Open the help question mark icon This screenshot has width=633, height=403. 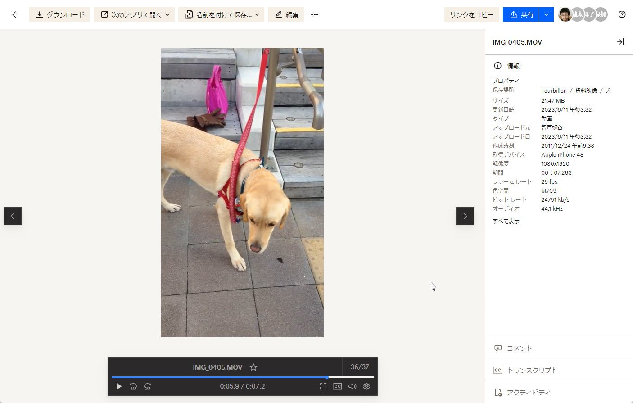pos(622,14)
